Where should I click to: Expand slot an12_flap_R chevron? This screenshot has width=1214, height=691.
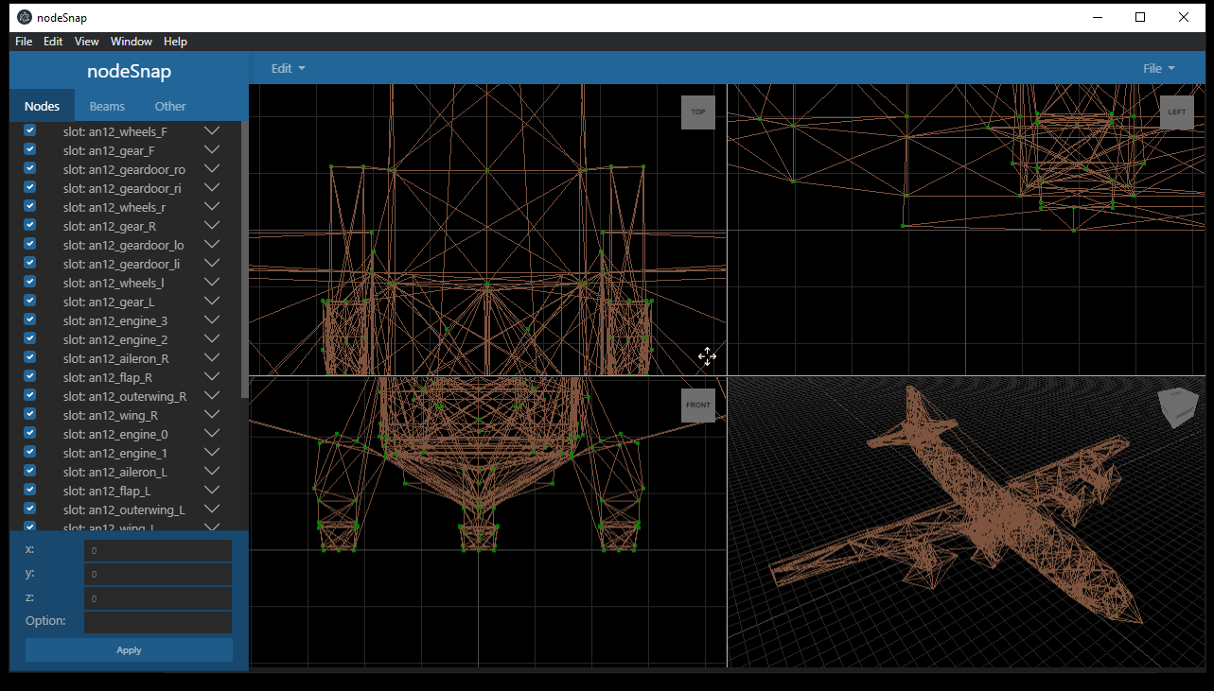(x=212, y=377)
